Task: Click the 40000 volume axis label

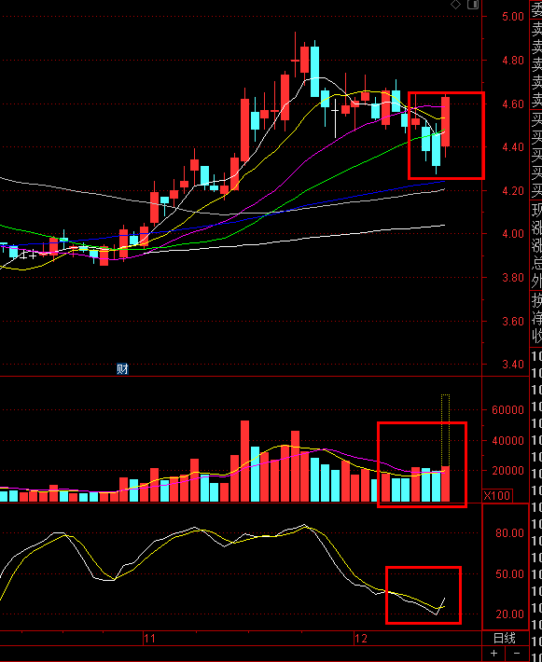Action: coord(507,440)
